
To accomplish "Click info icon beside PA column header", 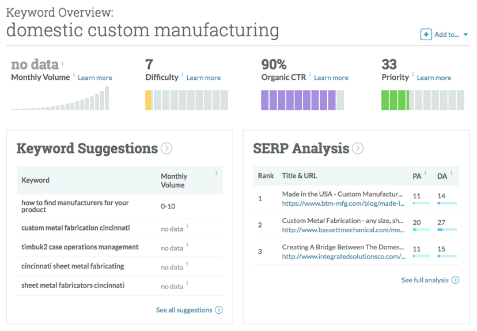I will (425, 173).
